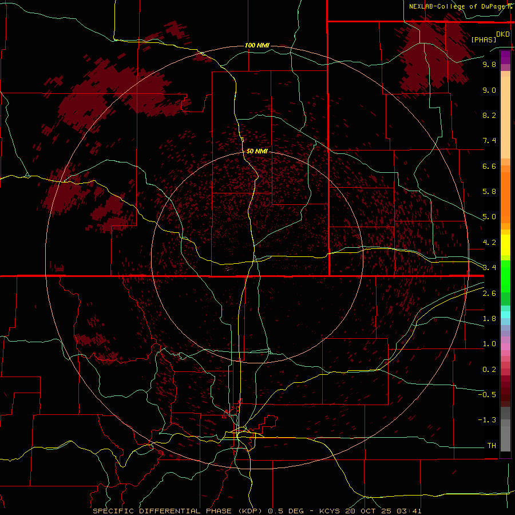Click the 'TH' threshold label on scale
Screen dimensions: 515x515
click(x=492, y=446)
